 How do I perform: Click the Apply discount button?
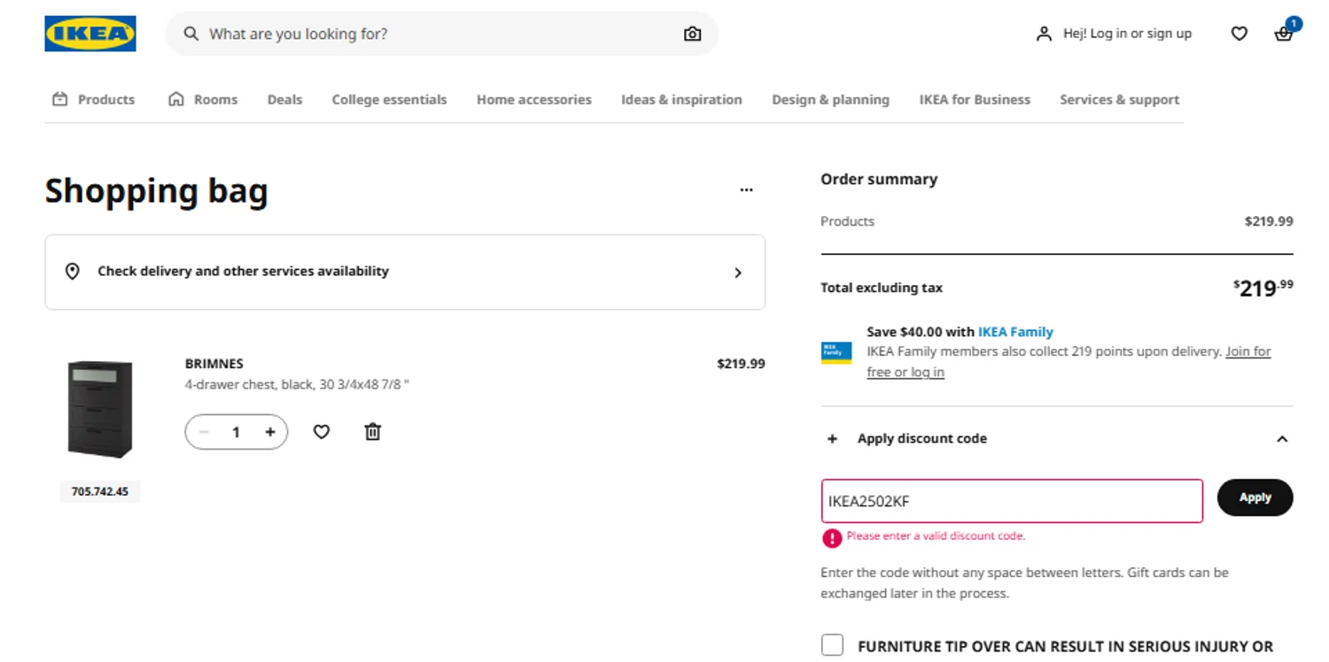pos(1255,497)
